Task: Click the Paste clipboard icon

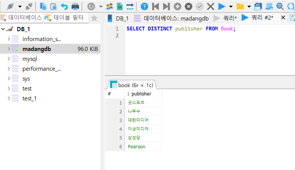Action: click(x=54, y=6)
